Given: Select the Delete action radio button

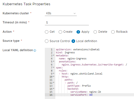Looking at the screenshot, I should [95, 32].
